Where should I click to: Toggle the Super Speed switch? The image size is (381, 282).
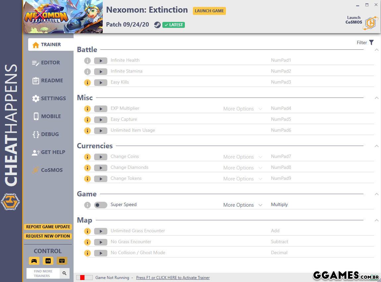pos(100,205)
